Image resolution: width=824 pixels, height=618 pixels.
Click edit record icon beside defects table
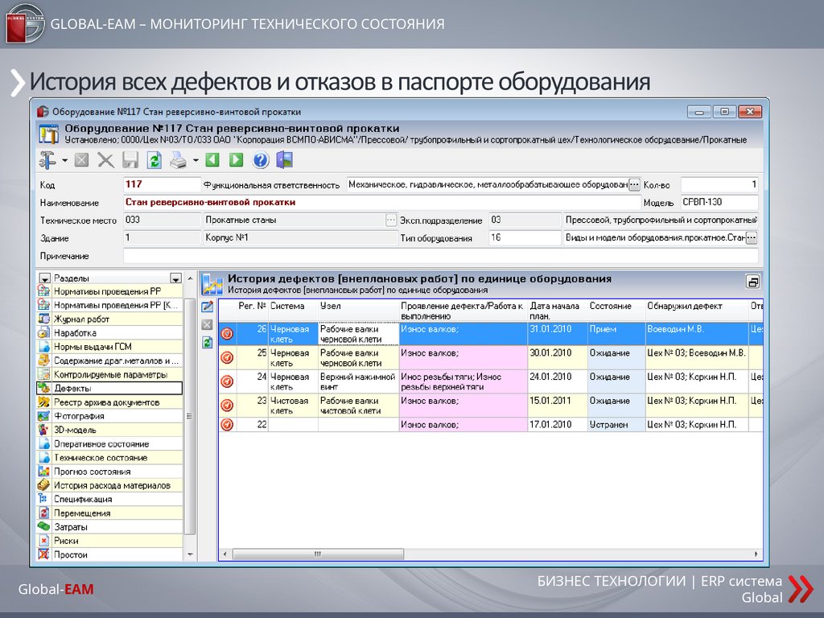(x=208, y=307)
